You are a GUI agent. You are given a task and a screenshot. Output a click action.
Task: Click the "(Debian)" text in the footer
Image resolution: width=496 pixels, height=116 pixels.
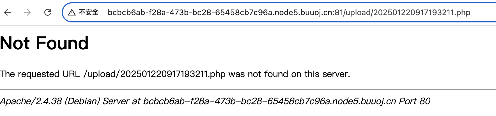82,101
